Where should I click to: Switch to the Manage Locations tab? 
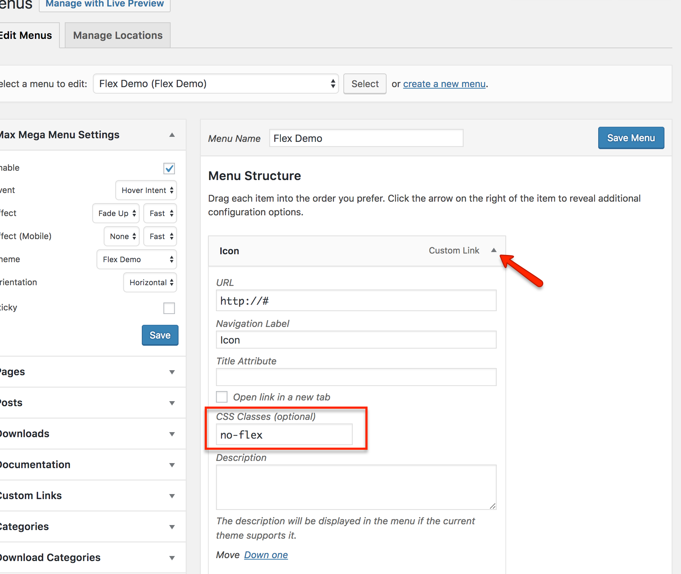[x=118, y=35]
